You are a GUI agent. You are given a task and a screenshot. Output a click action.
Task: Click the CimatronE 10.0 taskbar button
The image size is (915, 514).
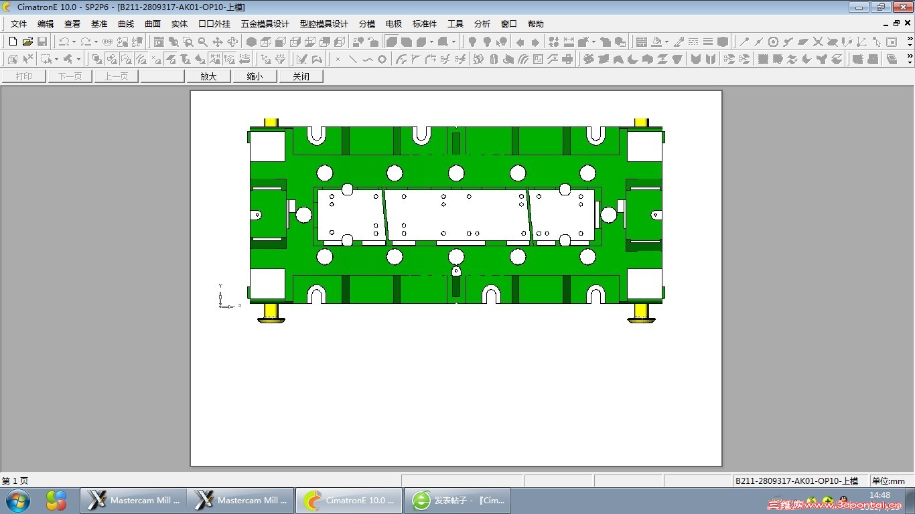click(348, 501)
